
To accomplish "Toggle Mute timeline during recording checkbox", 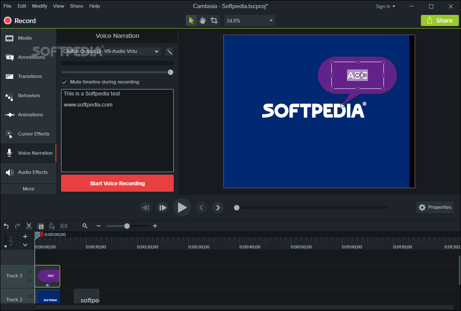I will point(64,82).
